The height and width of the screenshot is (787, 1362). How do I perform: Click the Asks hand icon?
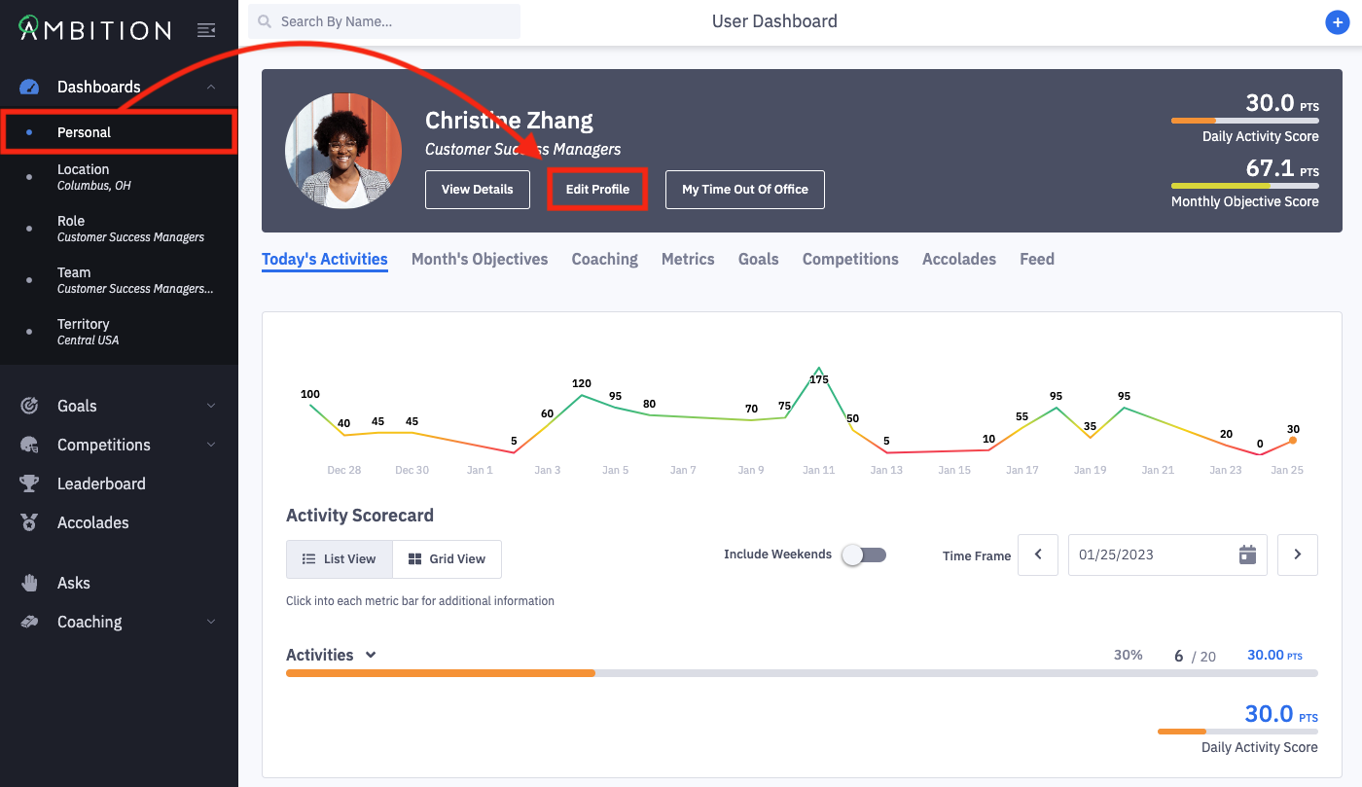29,583
